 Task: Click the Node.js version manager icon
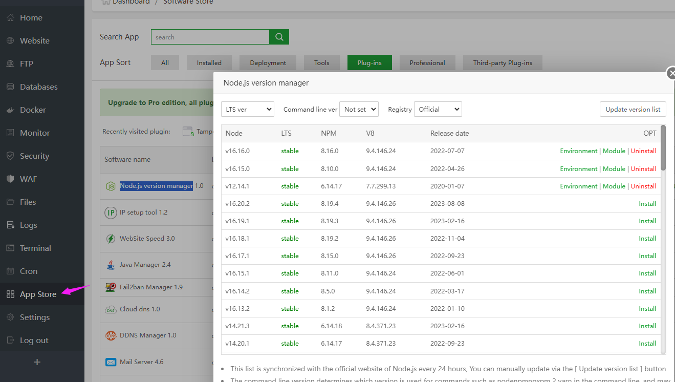tap(111, 186)
